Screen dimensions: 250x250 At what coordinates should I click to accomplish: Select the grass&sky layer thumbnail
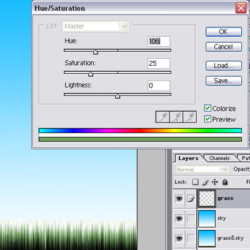(207, 238)
